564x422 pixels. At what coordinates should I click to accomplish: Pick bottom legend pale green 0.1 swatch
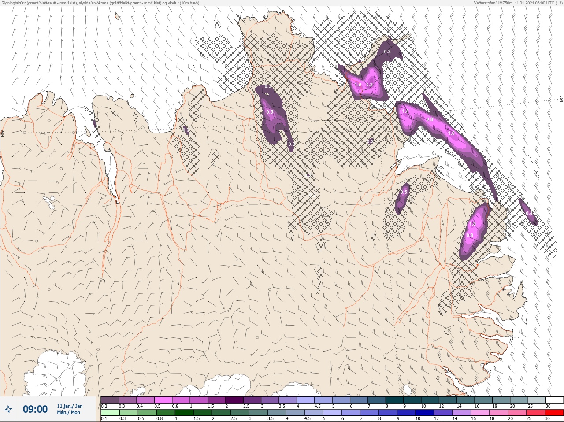click(110, 413)
